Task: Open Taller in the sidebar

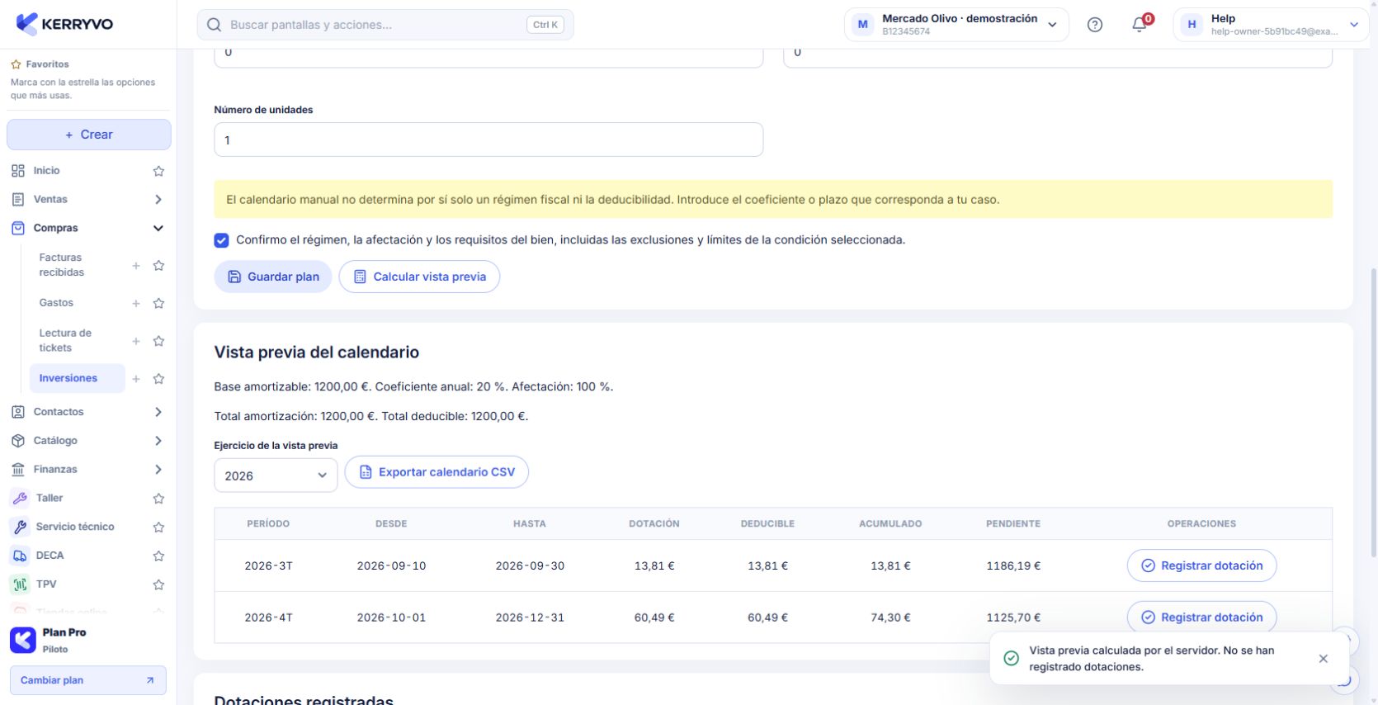Action: click(x=50, y=498)
